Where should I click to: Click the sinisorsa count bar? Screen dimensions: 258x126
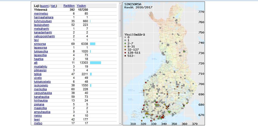[x=93, y=44]
